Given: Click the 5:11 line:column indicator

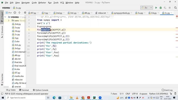Looking at the screenshot, I should (122, 94).
